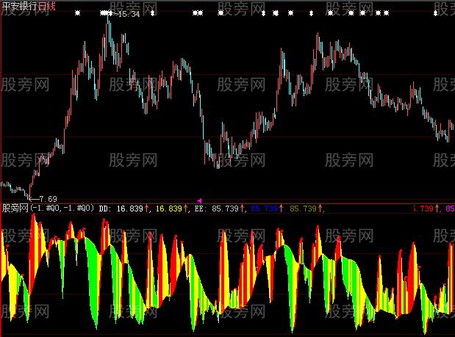Select the yellow 16.839 indicator value
Viewport: 455px width, 337px height.
click(166, 209)
